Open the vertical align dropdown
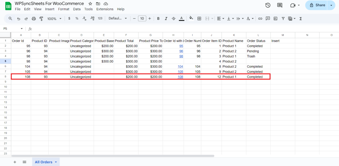339x166 pixels. click(x=230, y=19)
